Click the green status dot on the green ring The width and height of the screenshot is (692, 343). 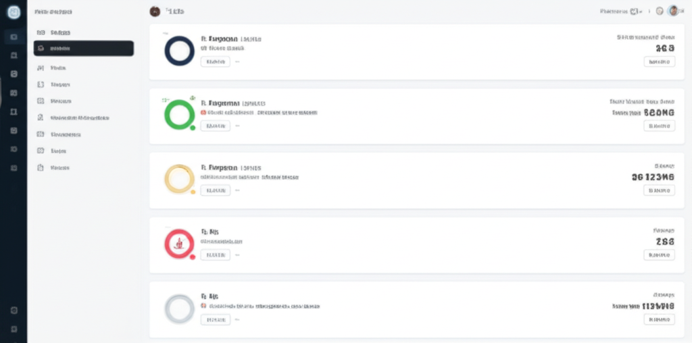pyautogui.click(x=193, y=128)
